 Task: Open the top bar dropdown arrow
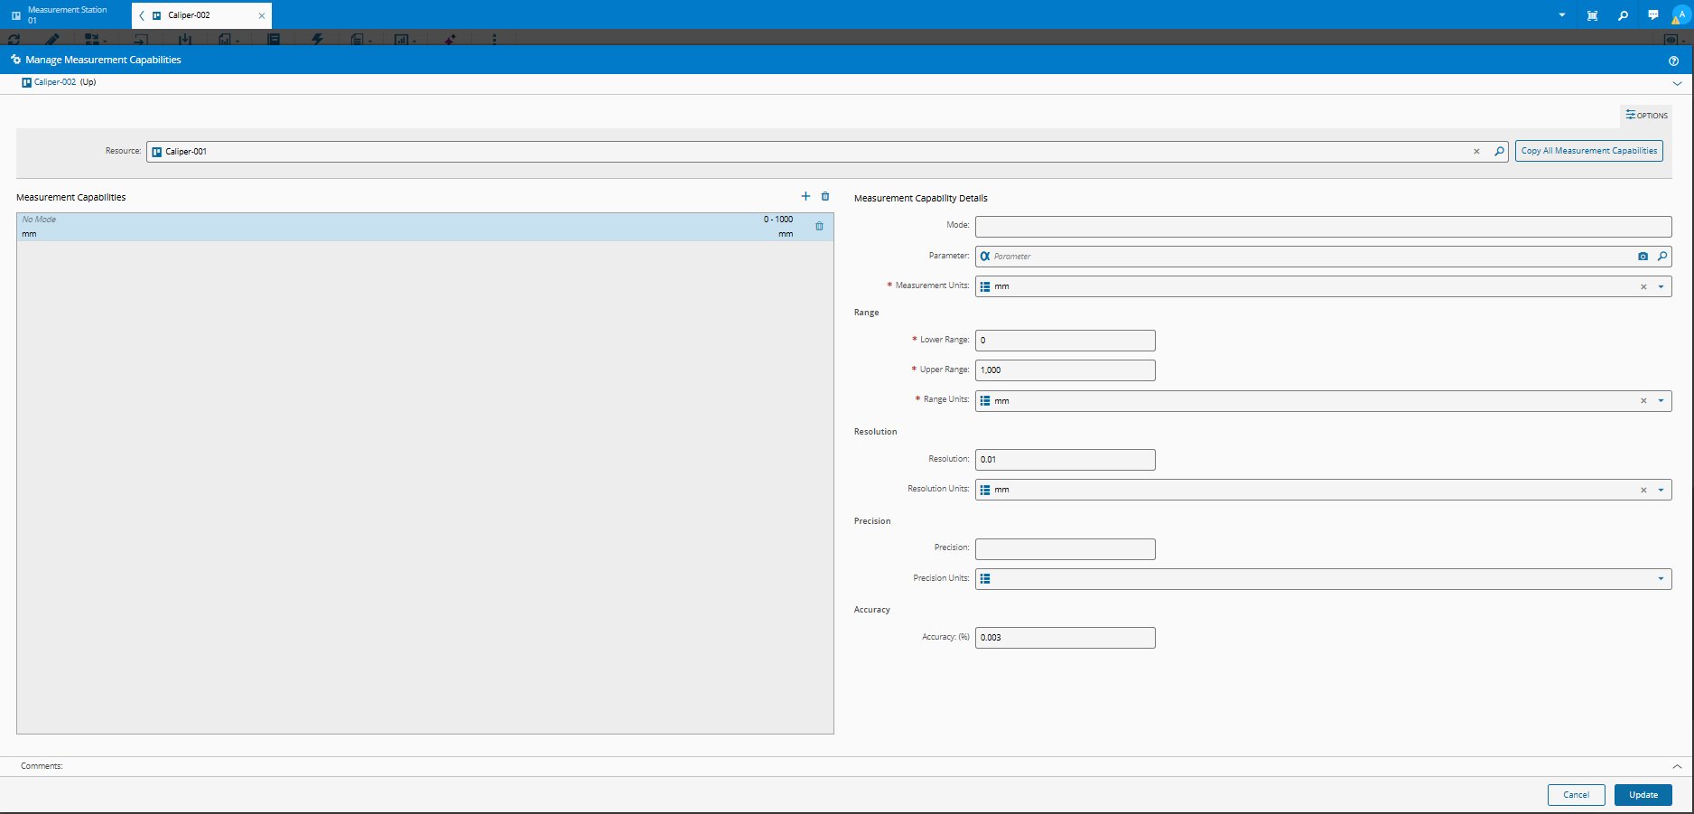(1561, 14)
